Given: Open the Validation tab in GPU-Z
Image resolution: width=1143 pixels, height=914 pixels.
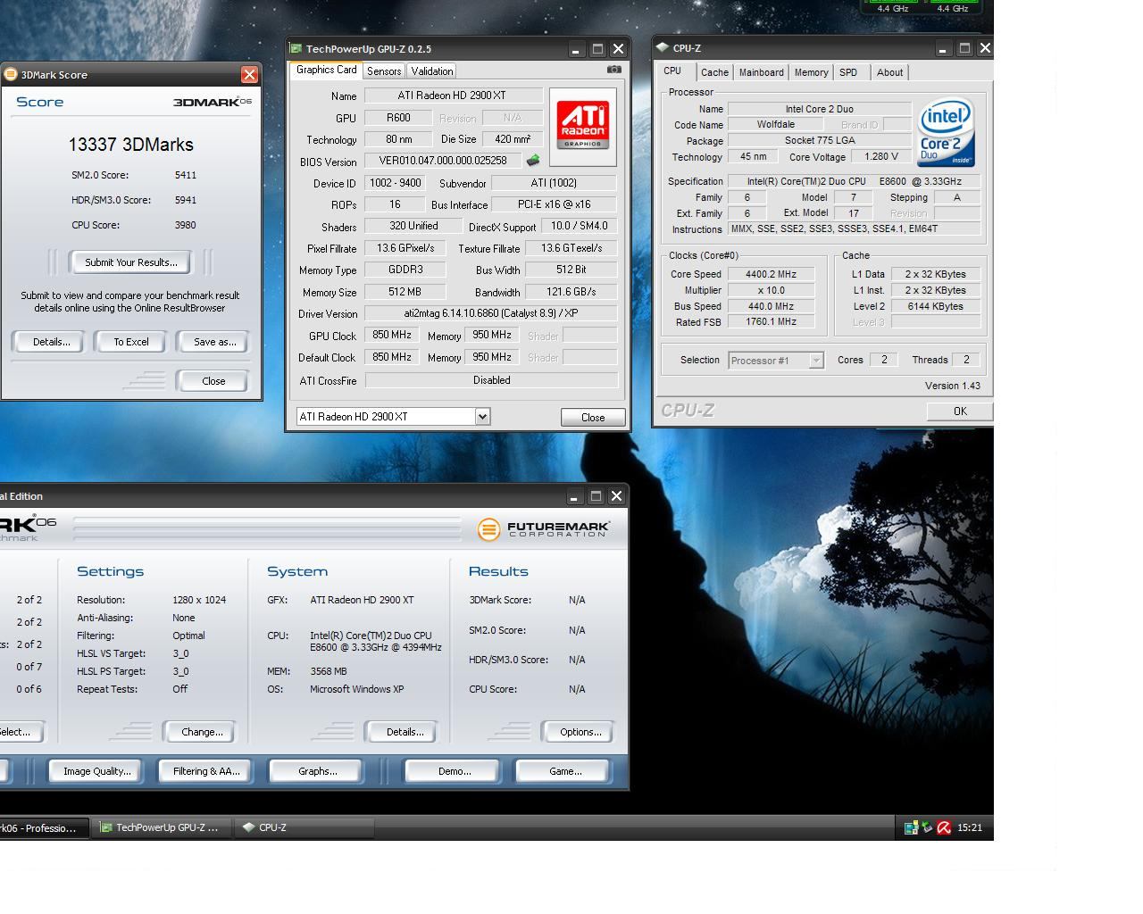Looking at the screenshot, I should pos(432,71).
